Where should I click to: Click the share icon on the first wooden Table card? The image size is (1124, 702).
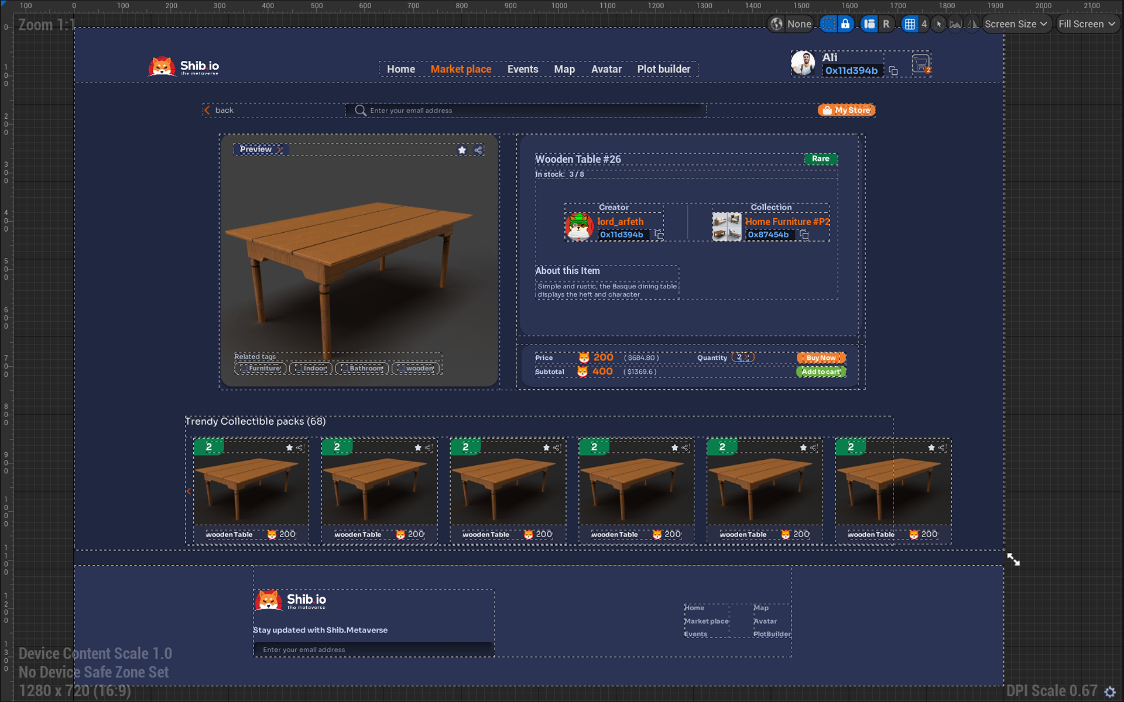point(300,448)
